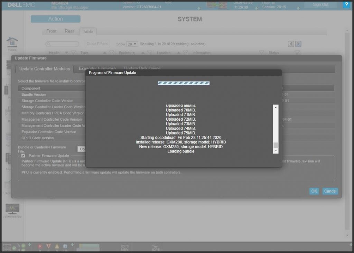Select the Table tab

coord(88,31)
